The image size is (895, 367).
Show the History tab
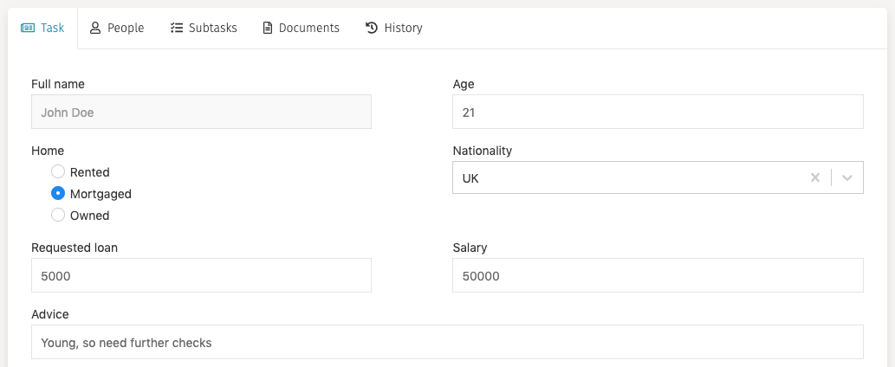[394, 28]
